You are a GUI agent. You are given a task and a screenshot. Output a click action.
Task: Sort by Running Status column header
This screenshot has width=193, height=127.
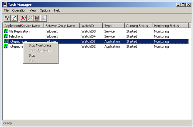(137, 26)
